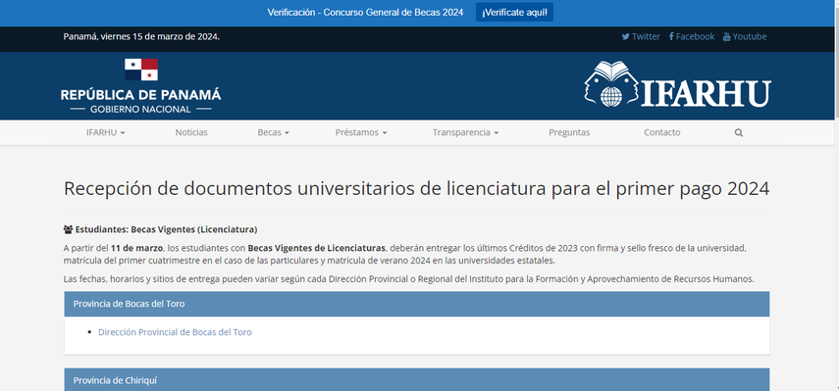This screenshot has height=391, width=839.
Task: Expand the Becas dropdown menu
Action: pyautogui.click(x=273, y=132)
